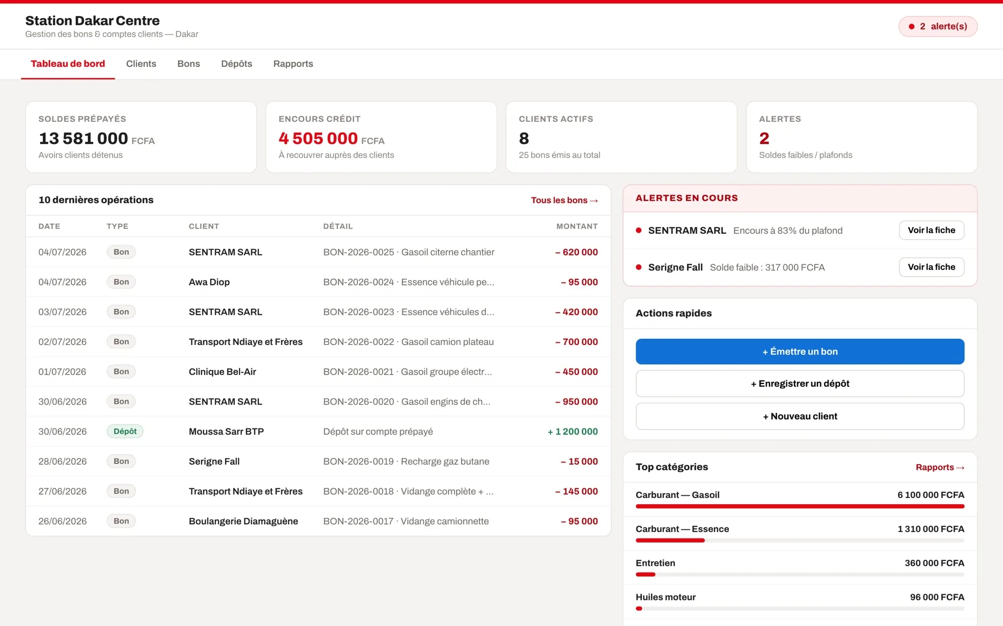
Task: Click the DÉTAIL column header
Action: pyautogui.click(x=338, y=226)
